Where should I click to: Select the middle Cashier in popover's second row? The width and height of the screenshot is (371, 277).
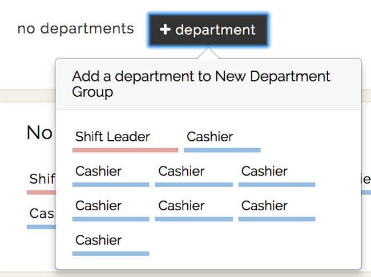182,172
